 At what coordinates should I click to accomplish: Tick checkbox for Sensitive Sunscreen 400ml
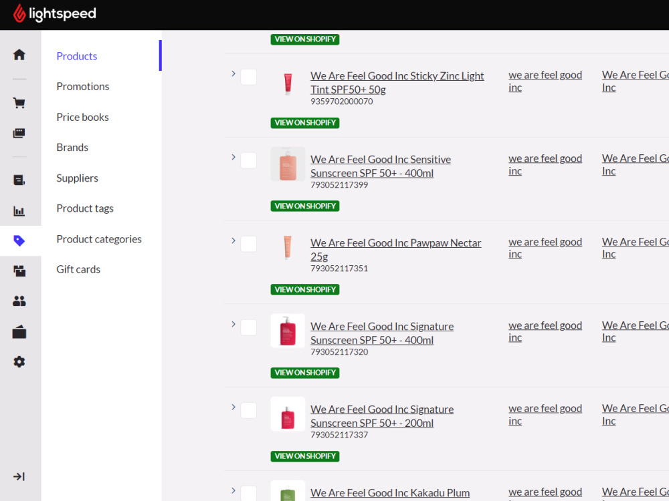click(249, 160)
